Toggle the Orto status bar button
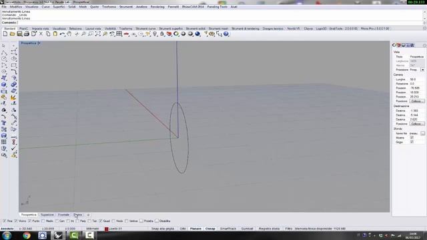The image size is (427, 240). pos(183,229)
